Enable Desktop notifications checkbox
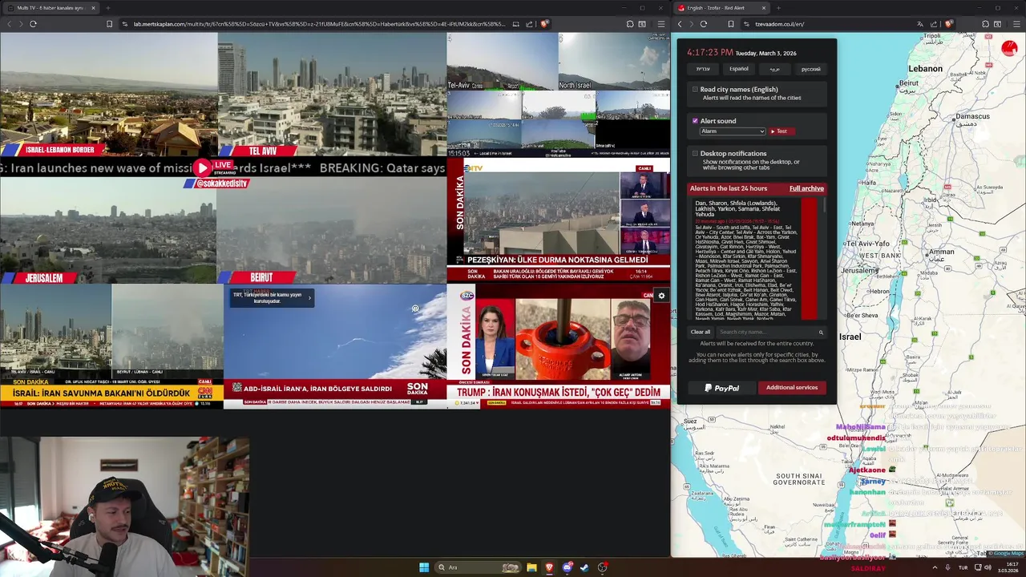Image resolution: width=1026 pixels, height=577 pixels. [x=695, y=153]
